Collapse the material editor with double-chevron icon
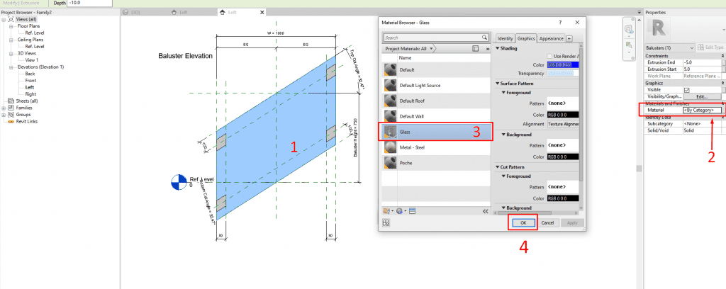Viewport: 726px width, 289px height. 485,210
